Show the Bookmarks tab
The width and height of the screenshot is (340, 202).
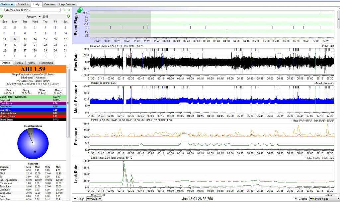coord(46,63)
